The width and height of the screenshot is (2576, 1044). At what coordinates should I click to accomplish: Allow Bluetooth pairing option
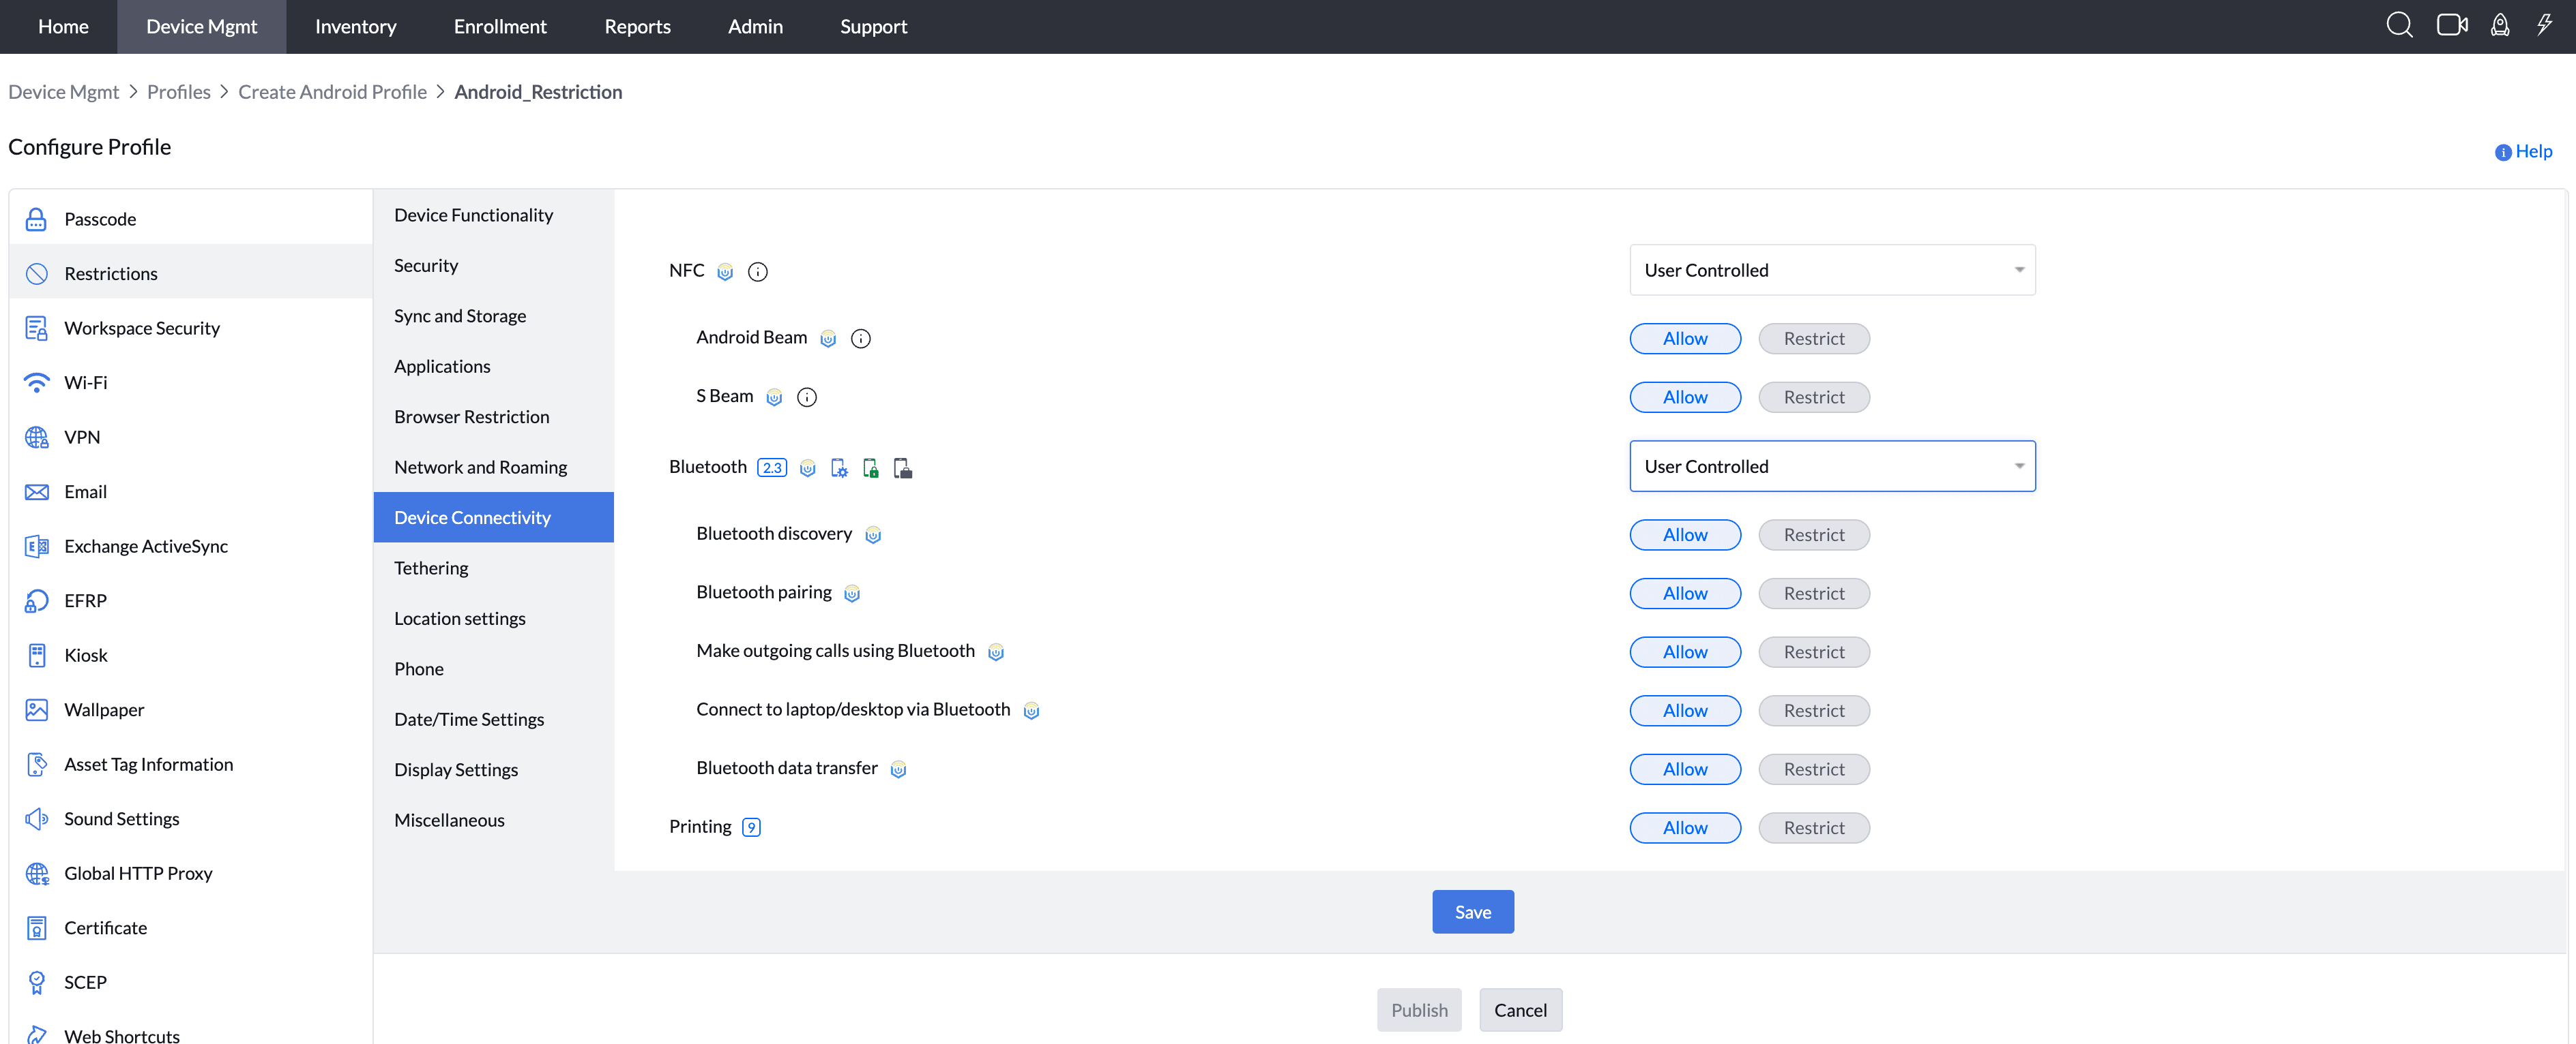click(x=1684, y=594)
